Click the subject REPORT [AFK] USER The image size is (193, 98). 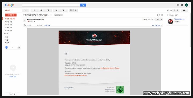point(36,15)
